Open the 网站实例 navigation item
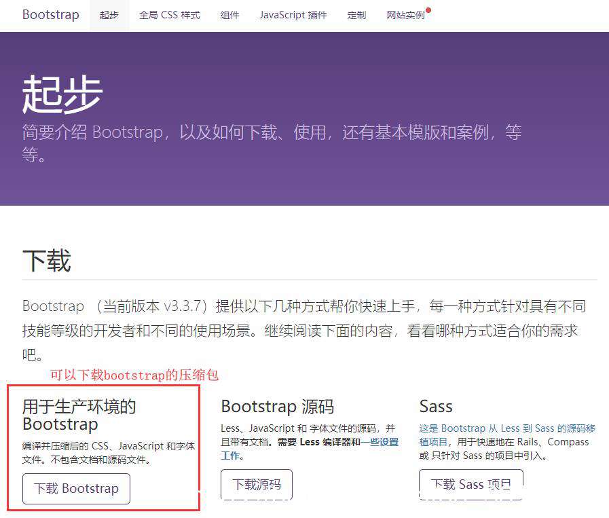This screenshot has height=518, width=609. [x=406, y=15]
